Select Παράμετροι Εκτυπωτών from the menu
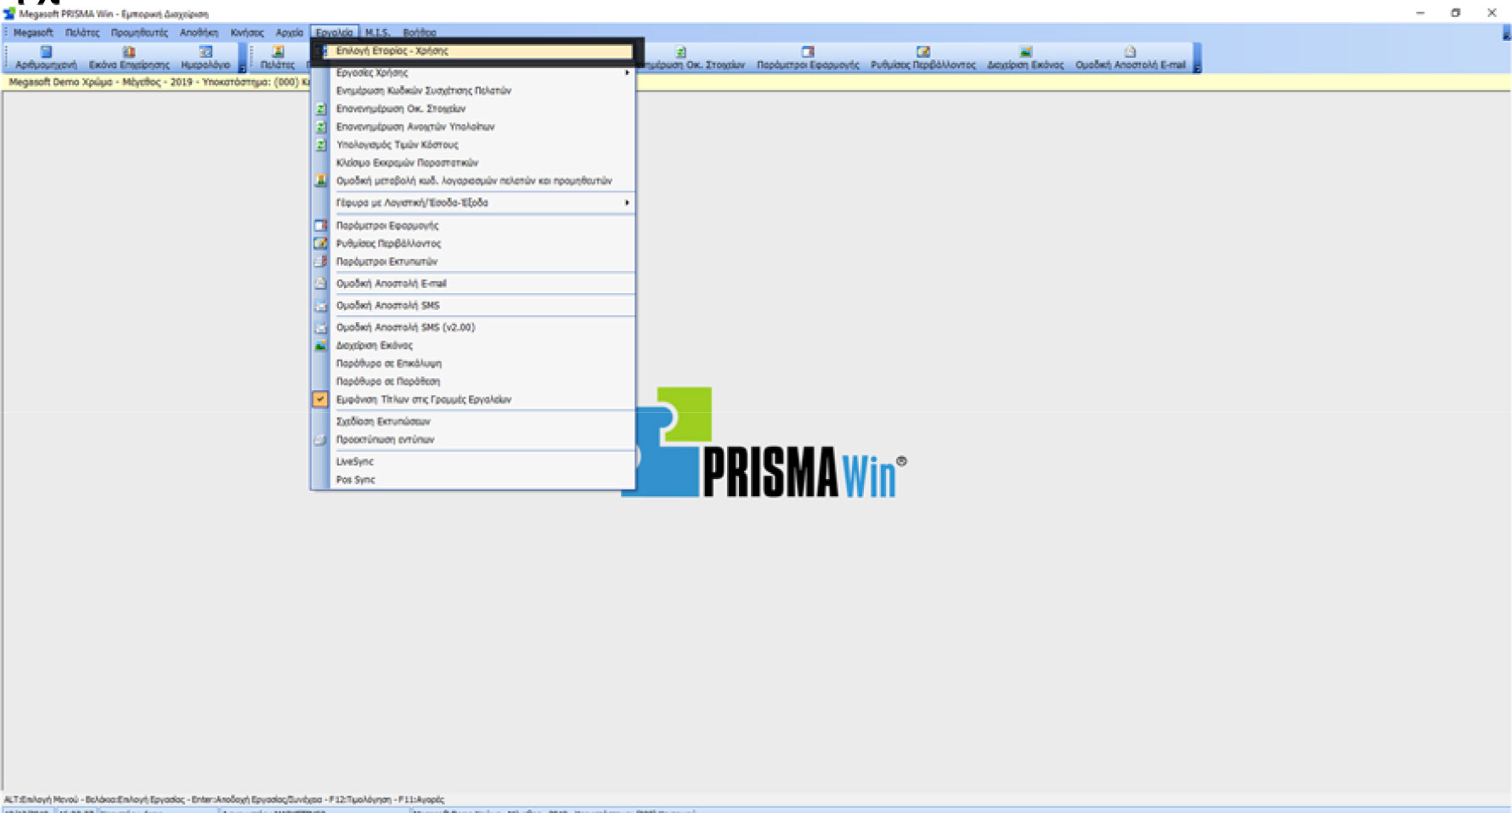 tap(386, 262)
